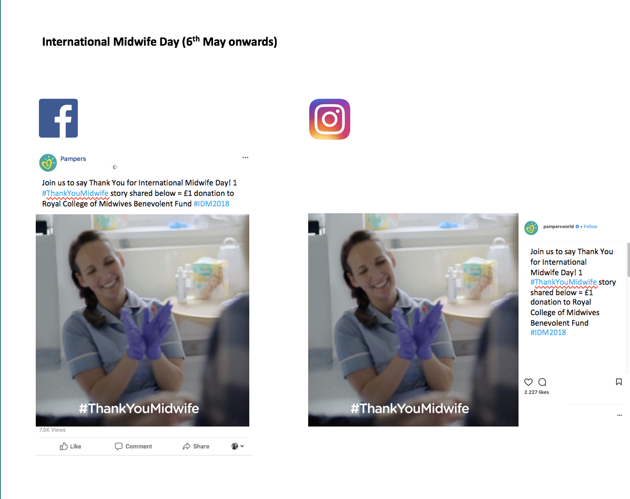Click the International Midwife Day heading

[x=159, y=41]
